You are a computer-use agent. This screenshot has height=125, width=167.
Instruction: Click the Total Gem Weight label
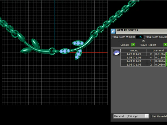(124, 37)
